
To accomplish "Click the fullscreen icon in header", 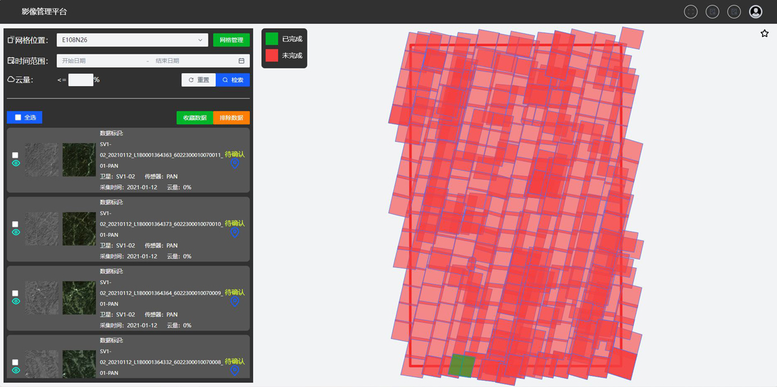I will pyautogui.click(x=691, y=12).
